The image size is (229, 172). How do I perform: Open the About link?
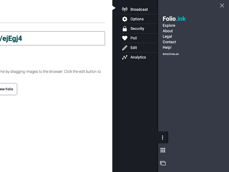(x=168, y=31)
